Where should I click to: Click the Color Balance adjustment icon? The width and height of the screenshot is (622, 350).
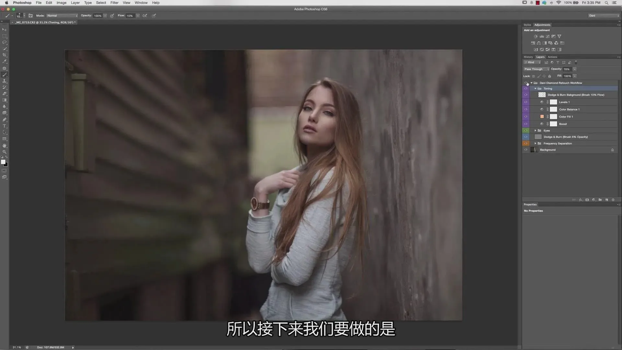coord(539,43)
